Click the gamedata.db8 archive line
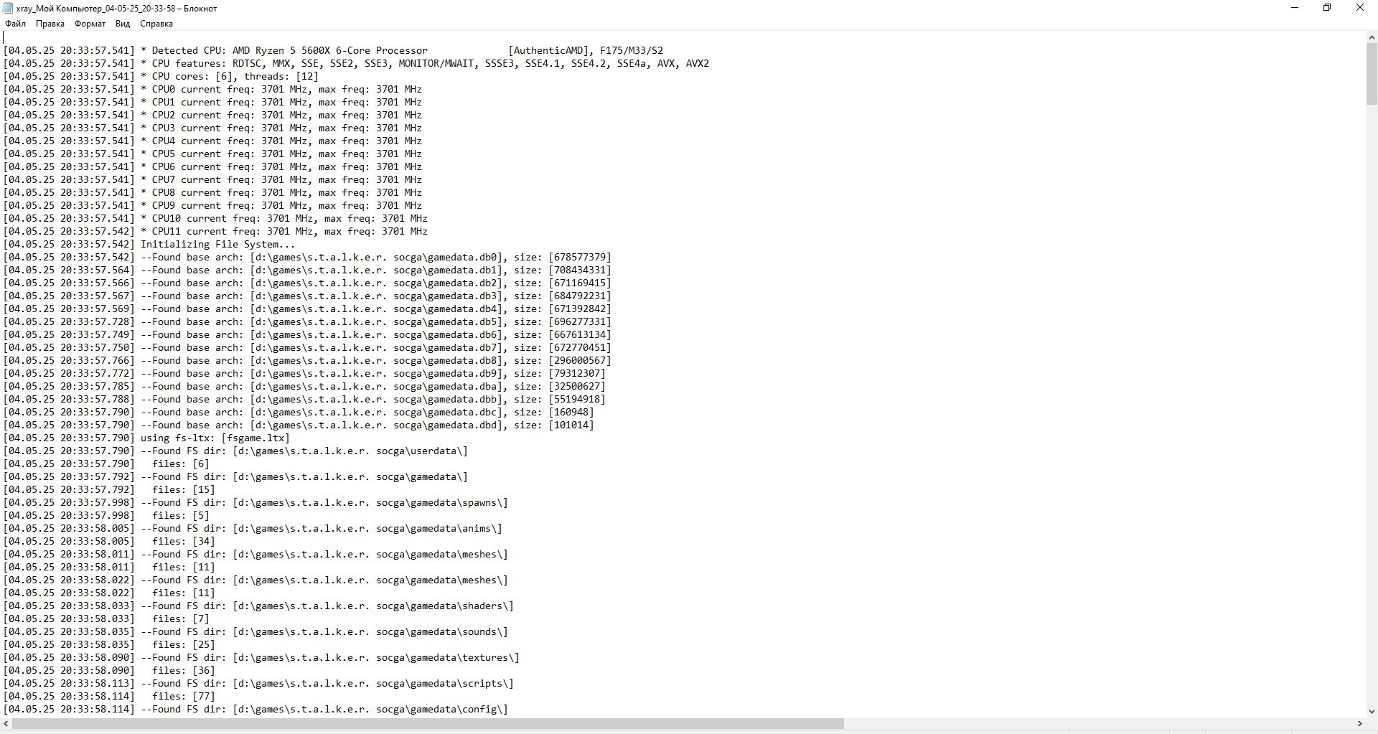This screenshot has width=1378, height=734. [308, 360]
